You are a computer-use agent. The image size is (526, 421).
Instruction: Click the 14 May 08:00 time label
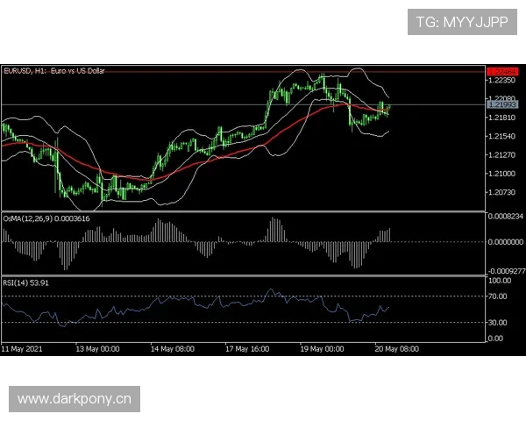(172, 347)
